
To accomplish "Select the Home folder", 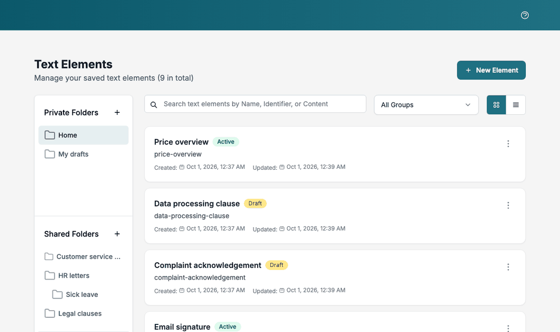I will [83, 135].
